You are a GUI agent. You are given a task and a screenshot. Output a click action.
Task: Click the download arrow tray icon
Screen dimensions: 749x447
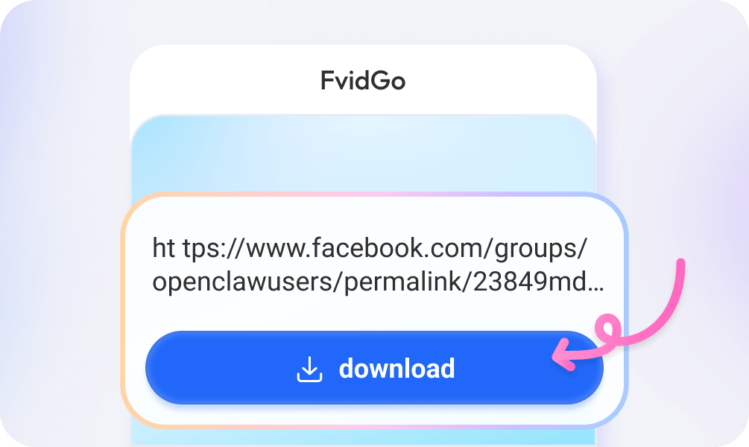[x=309, y=370]
